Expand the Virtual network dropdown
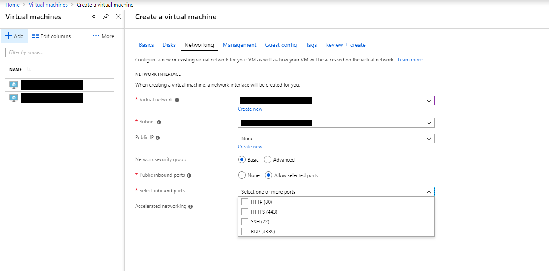Image resolution: width=549 pixels, height=271 pixels. 429,101
